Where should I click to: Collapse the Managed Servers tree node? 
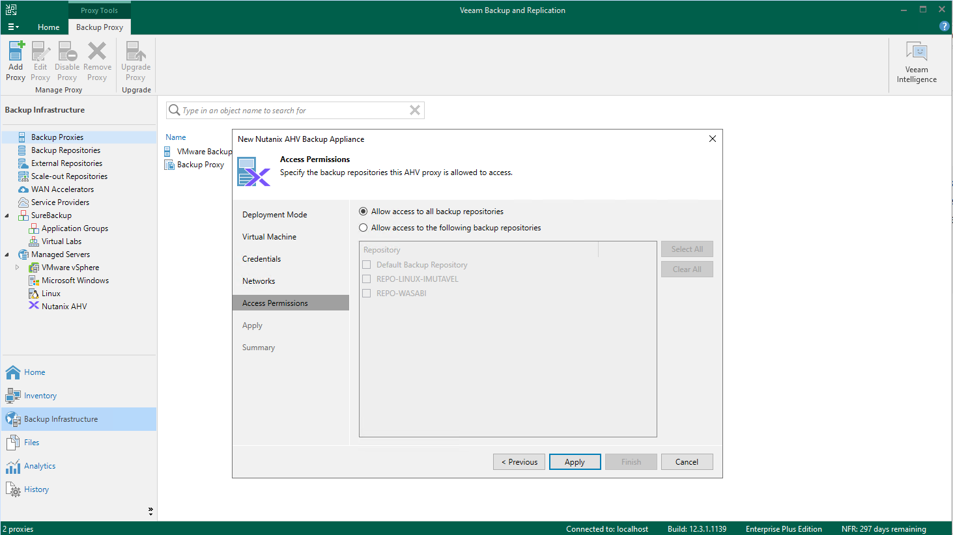[x=7, y=254]
